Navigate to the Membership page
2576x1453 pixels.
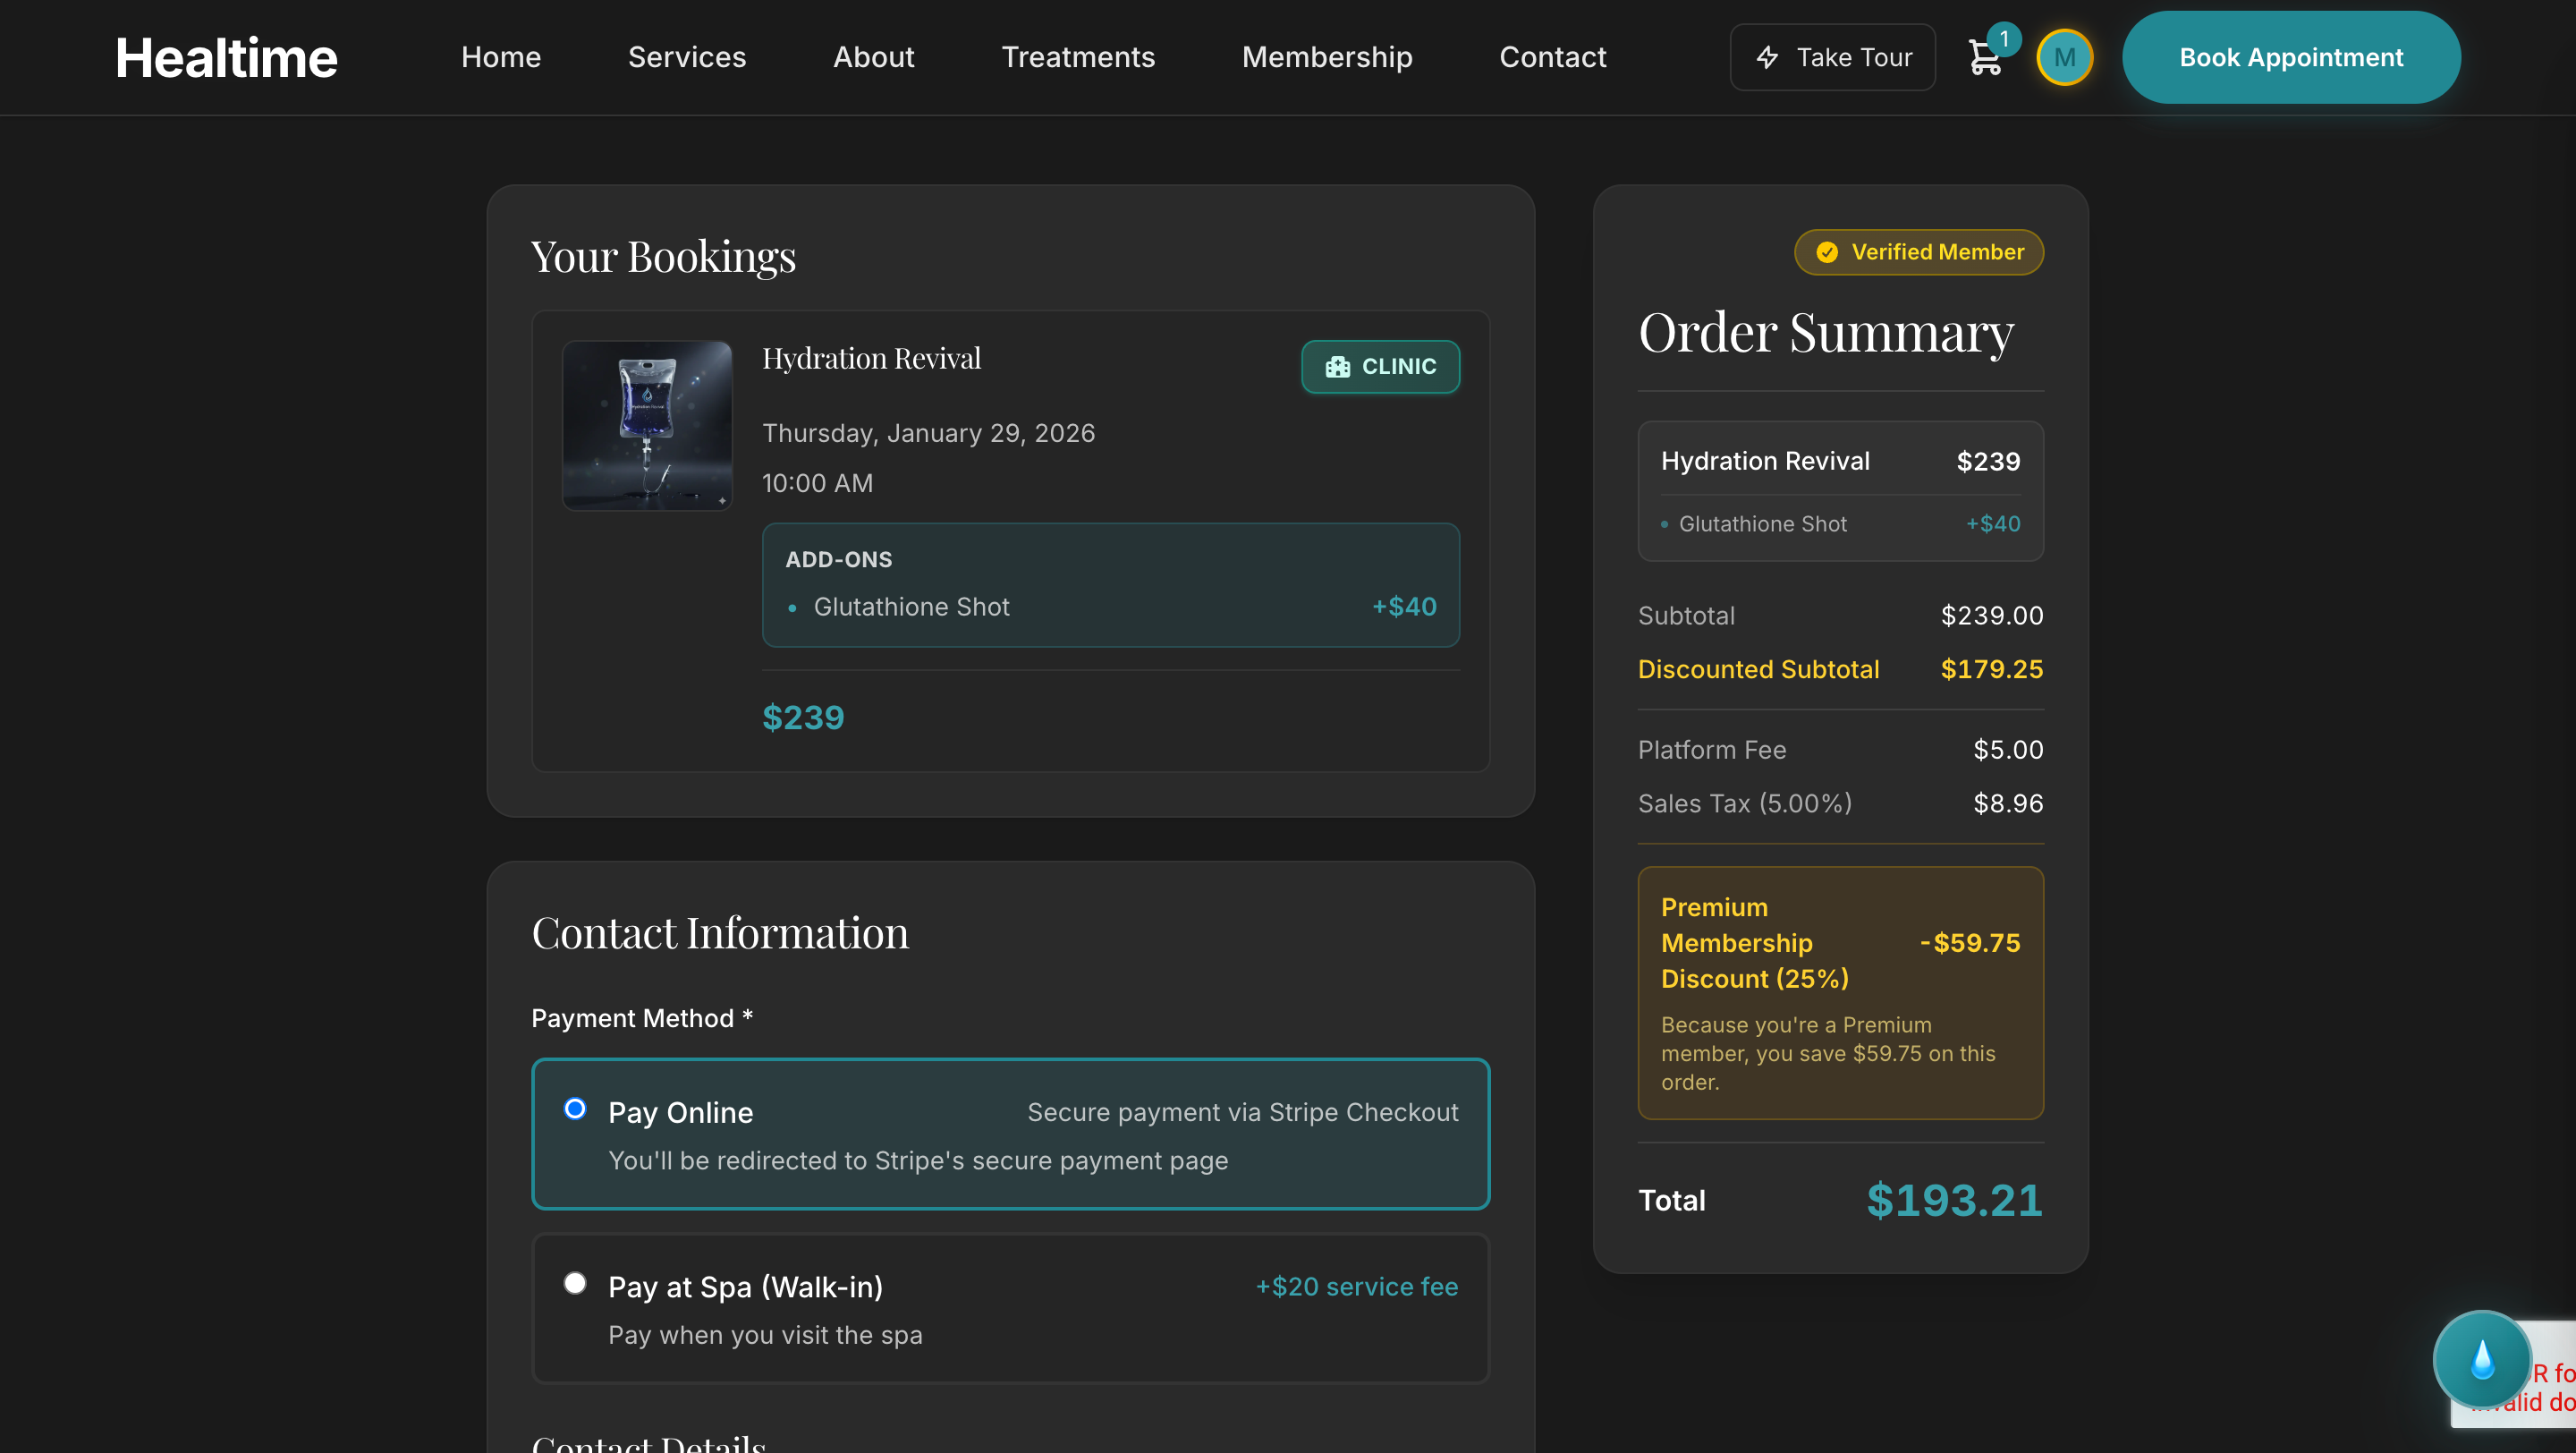coord(1327,57)
